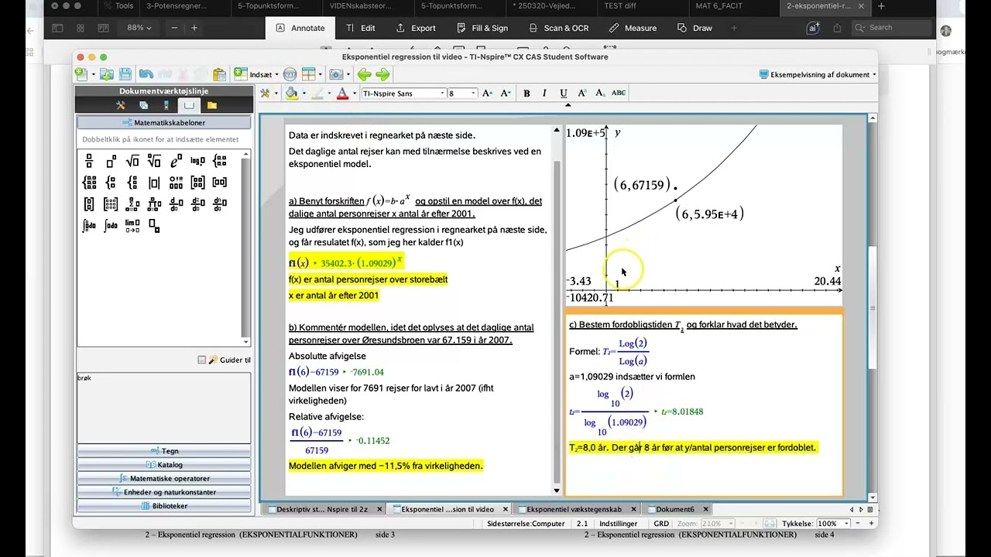Screen dimensions: 991x557
Task: Click the Search field in PDF viewer
Action: coord(890,28)
